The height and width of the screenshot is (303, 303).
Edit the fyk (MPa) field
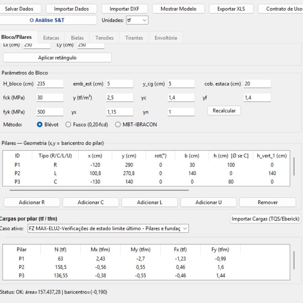point(50,112)
